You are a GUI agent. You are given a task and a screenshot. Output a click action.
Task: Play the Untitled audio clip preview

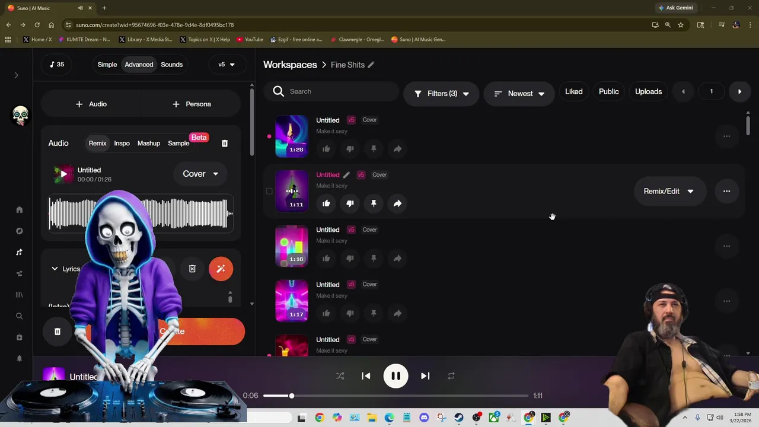coord(63,174)
